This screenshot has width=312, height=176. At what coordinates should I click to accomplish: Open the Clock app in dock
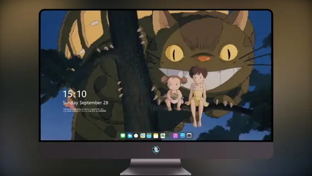coord(136,136)
